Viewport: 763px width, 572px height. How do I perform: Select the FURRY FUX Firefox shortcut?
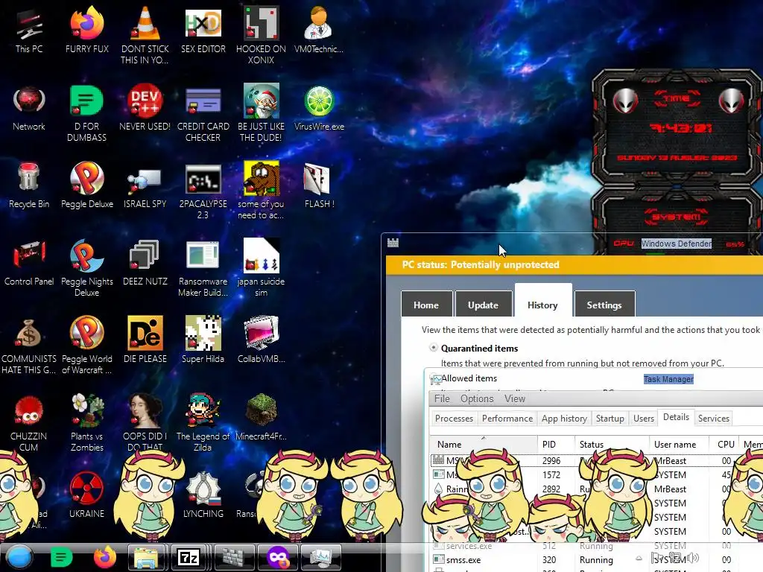(x=86, y=31)
